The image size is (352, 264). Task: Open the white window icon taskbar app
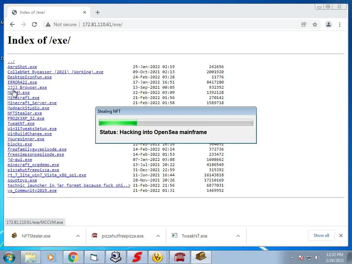point(94,257)
